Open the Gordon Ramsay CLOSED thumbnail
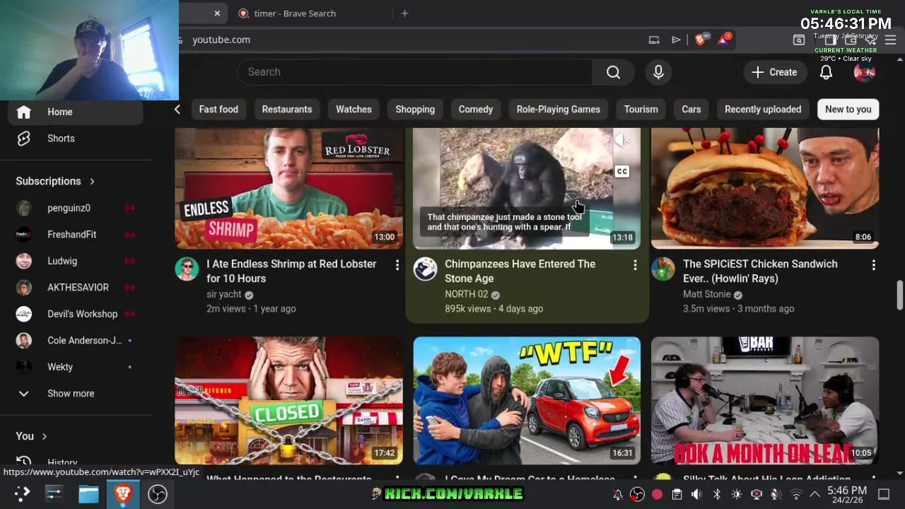 point(288,401)
